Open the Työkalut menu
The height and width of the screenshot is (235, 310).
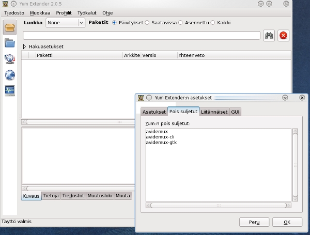tap(87, 13)
